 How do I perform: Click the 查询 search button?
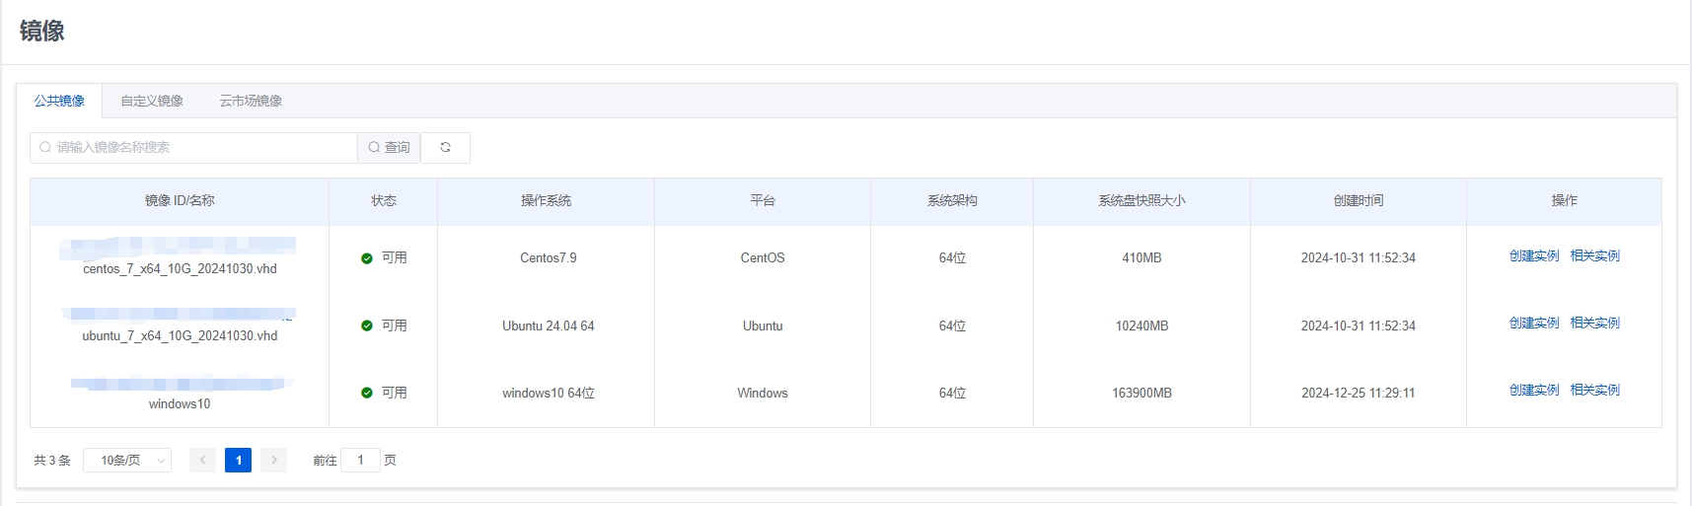pos(389,148)
